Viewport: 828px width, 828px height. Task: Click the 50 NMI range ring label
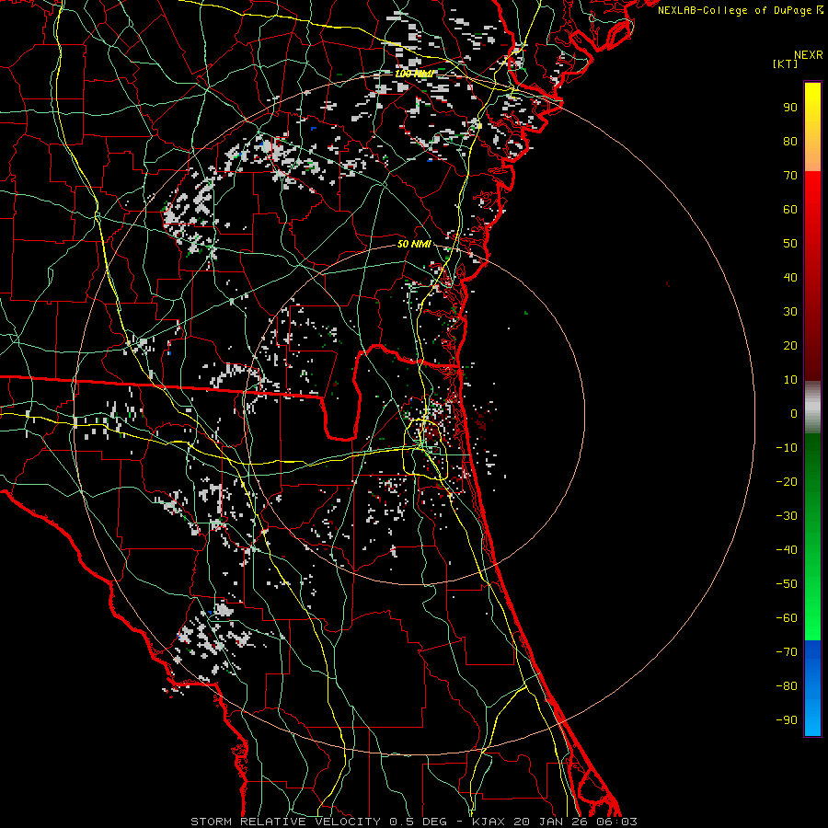click(x=414, y=244)
